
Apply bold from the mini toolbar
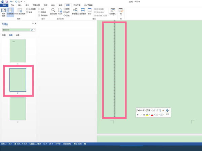pyautogui.click(x=138, y=115)
